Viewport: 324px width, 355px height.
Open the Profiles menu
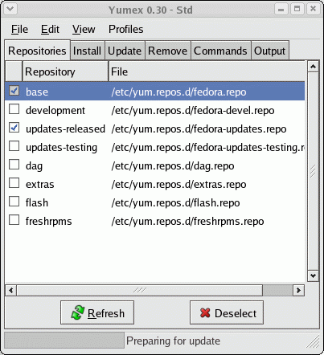point(126,29)
